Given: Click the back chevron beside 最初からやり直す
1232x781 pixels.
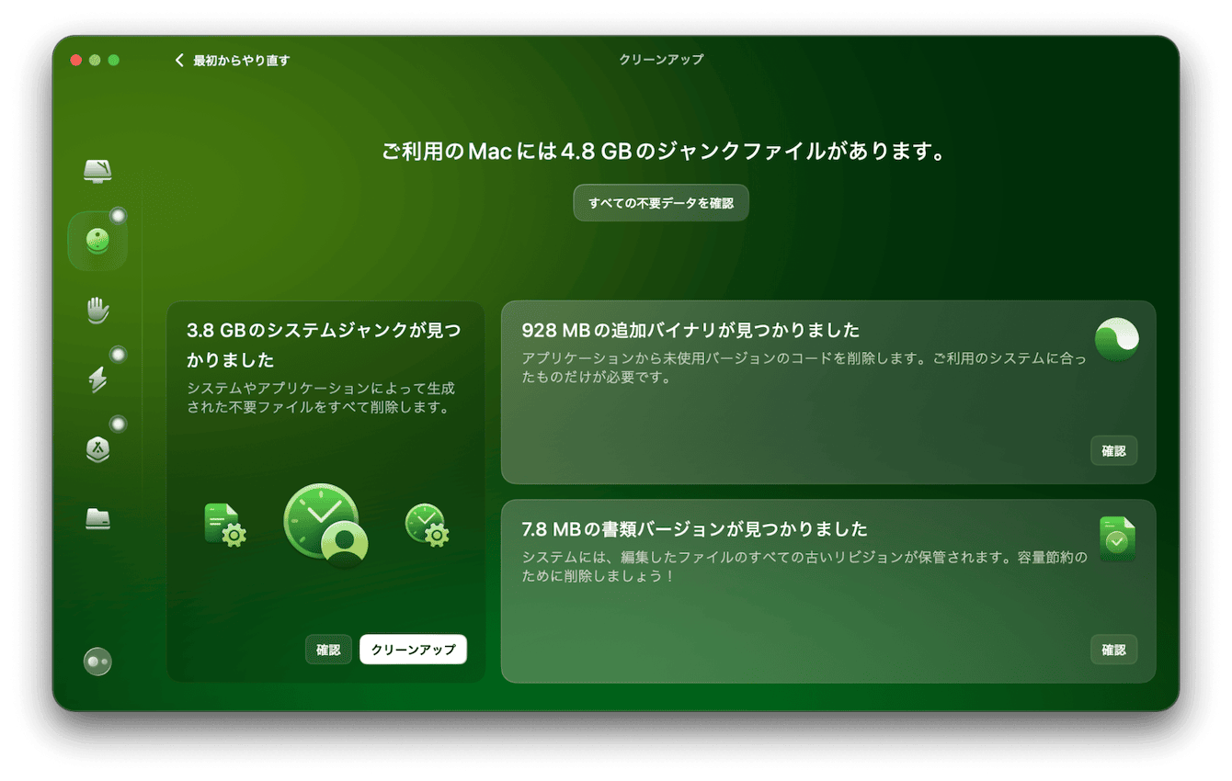Looking at the screenshot, I should [179, 61].
